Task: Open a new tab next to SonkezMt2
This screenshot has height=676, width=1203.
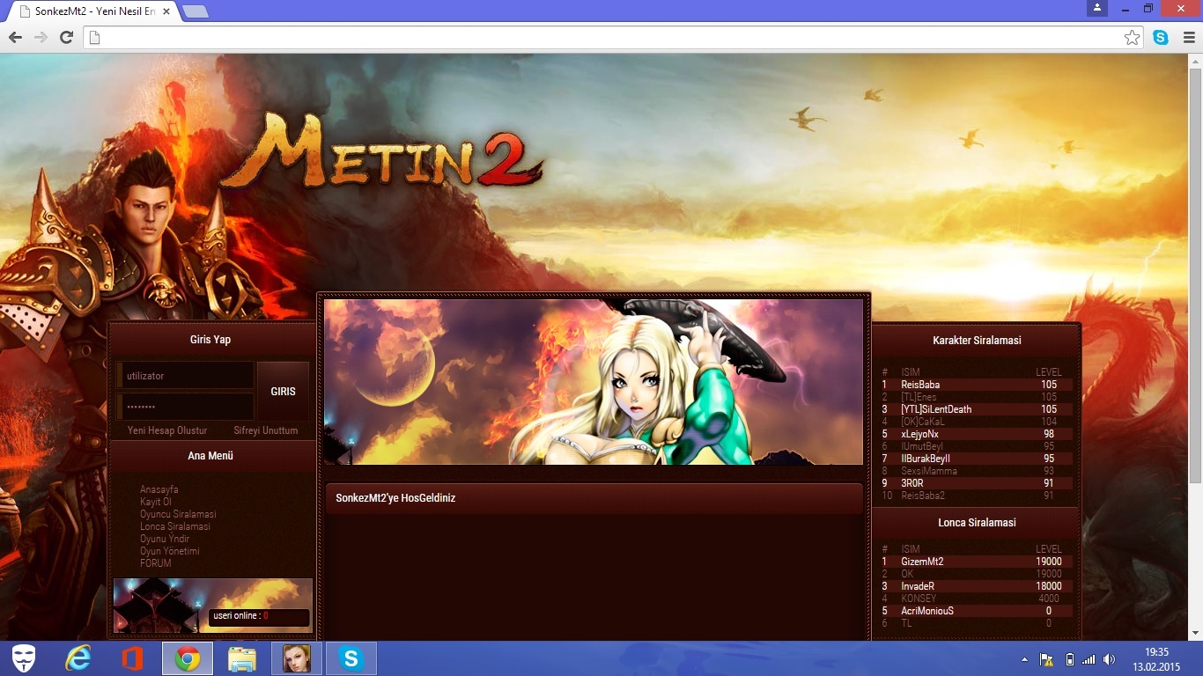Action: (x=195, y=11)
